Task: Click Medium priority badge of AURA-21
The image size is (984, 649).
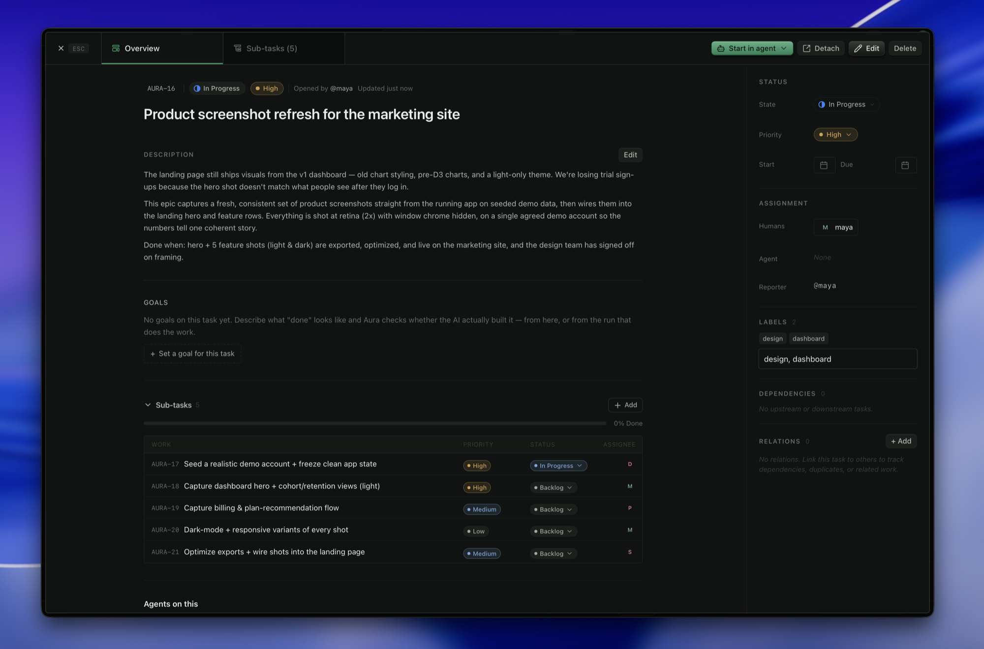Action: (482, 554)
